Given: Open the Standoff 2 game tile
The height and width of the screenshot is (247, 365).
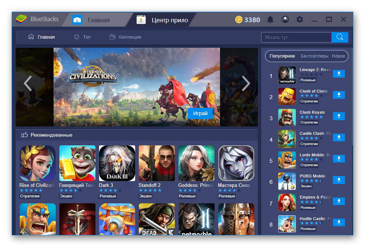Looking at the screenshot, I should (157, 163).
